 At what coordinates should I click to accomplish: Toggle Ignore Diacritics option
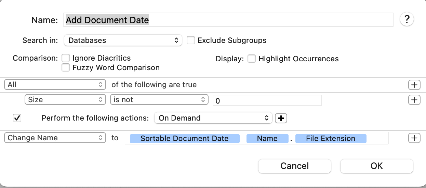(66, 58)
